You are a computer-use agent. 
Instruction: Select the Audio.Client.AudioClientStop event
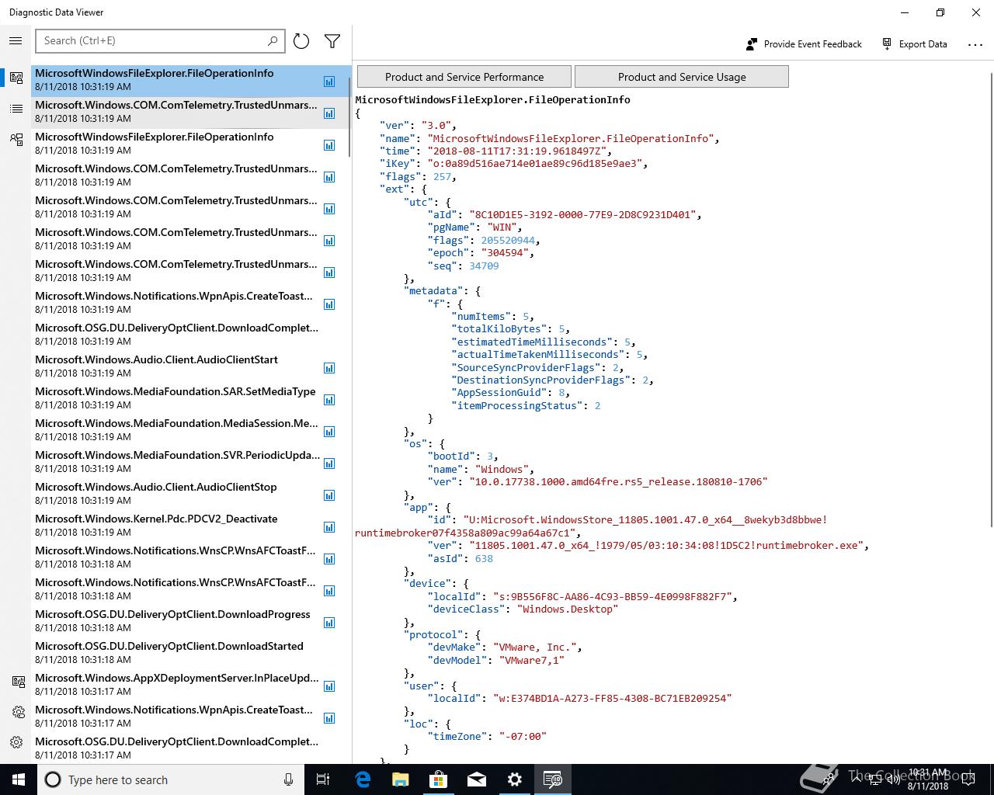coord(190,494)
